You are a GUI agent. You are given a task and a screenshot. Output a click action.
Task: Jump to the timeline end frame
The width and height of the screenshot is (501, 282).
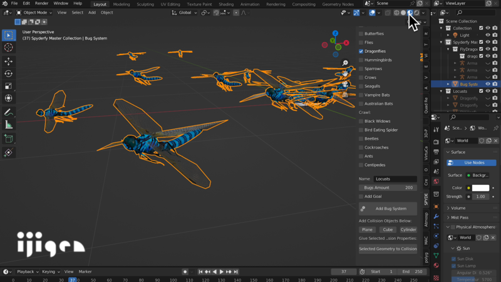[236, 271]
